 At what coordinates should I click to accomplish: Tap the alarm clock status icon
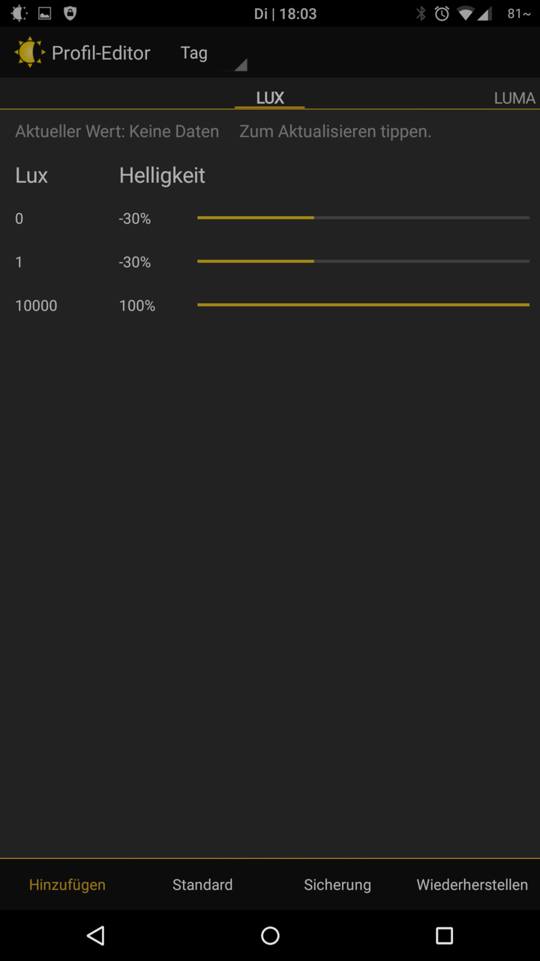point(442,13)
